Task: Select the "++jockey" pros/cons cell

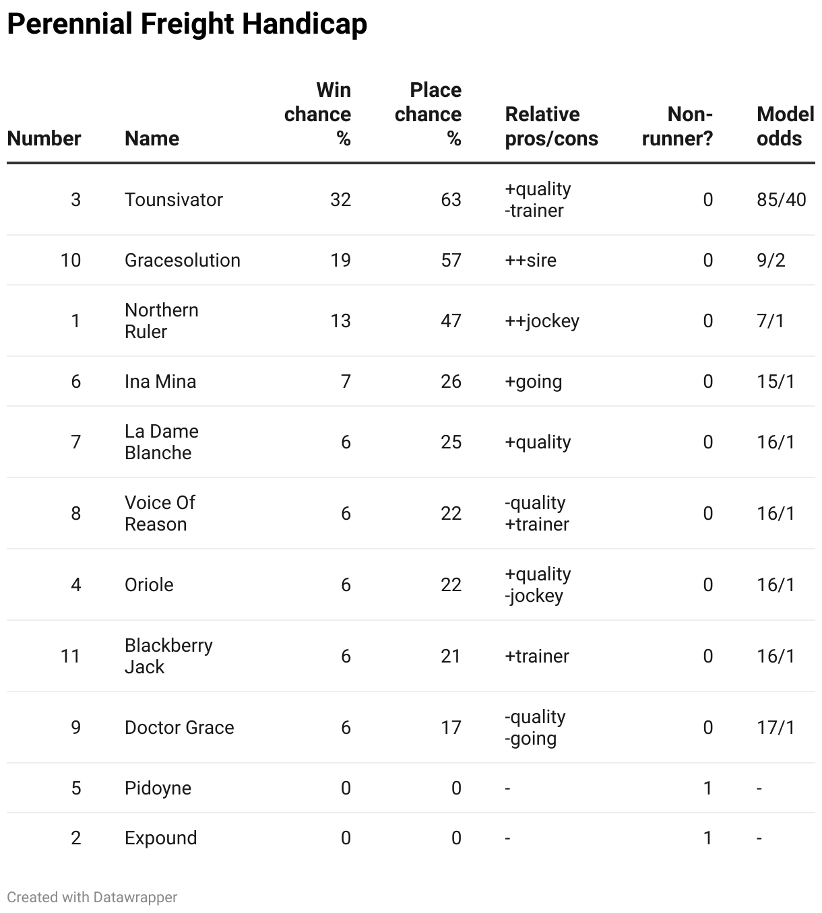Action: point(542,320)
